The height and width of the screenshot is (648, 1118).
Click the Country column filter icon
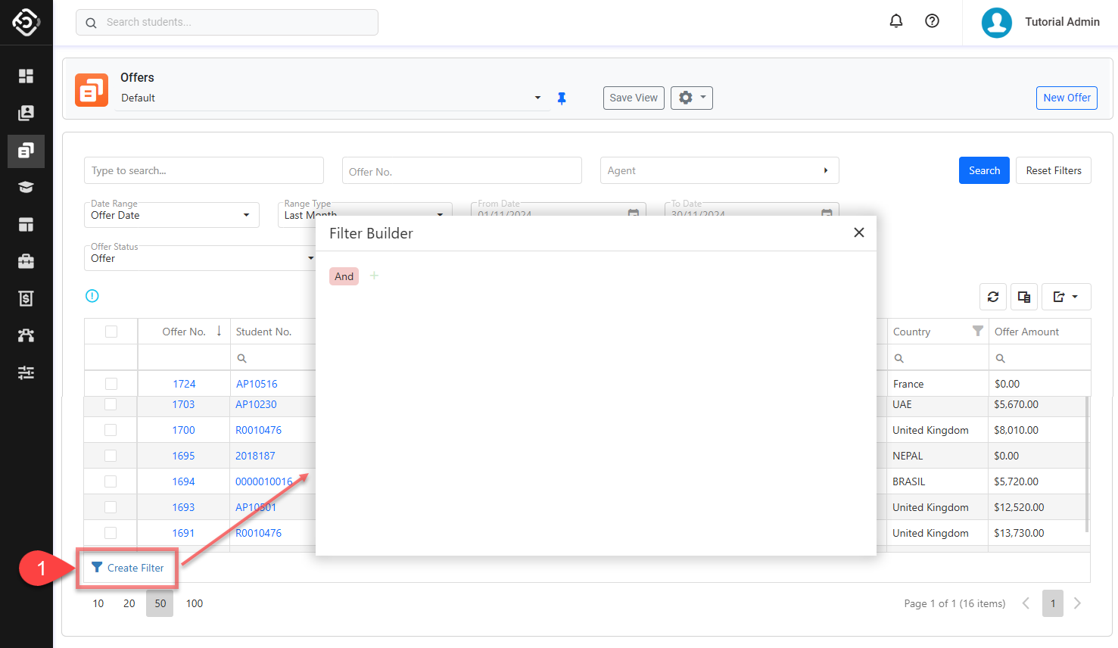pos(977,331)
